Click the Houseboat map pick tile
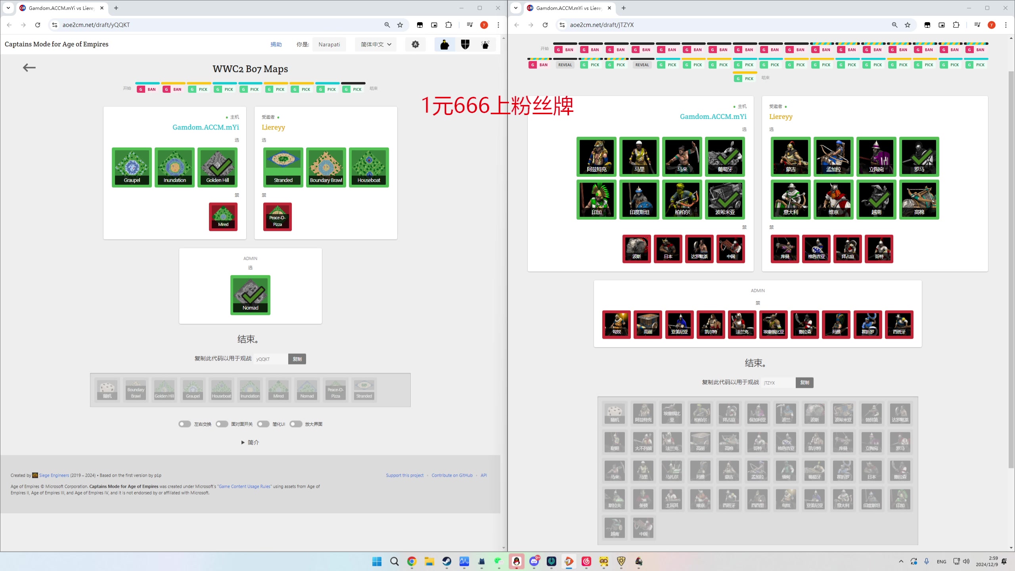1015x571 pixels. [369, 167]
